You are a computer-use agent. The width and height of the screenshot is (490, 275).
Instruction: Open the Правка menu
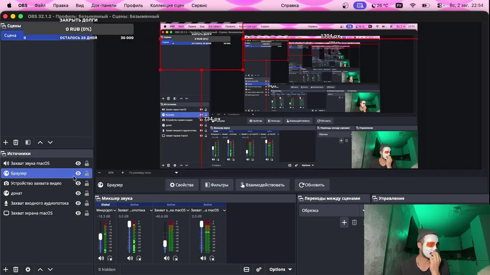60,5
